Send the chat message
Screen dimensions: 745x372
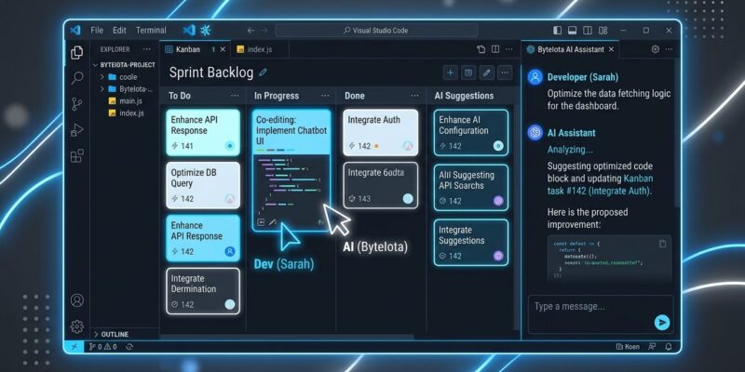662,323
